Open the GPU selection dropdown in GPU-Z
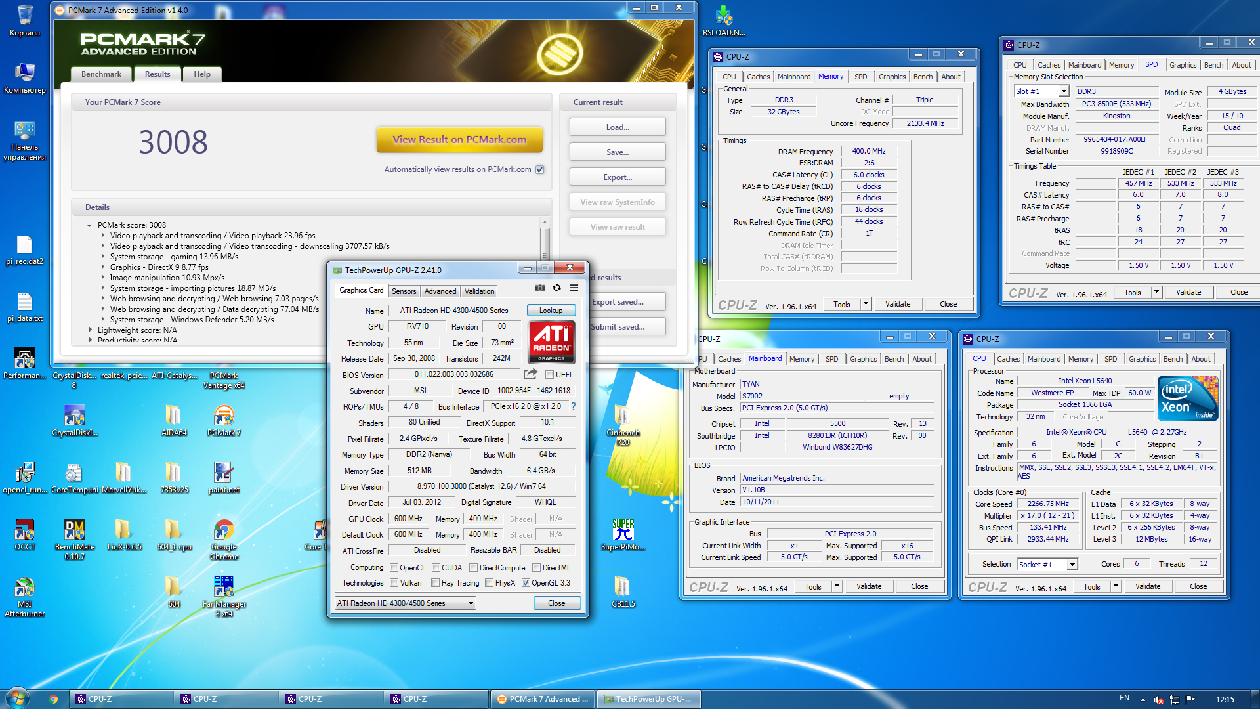This screenshot has height=709, width=1260. point(406,603)
